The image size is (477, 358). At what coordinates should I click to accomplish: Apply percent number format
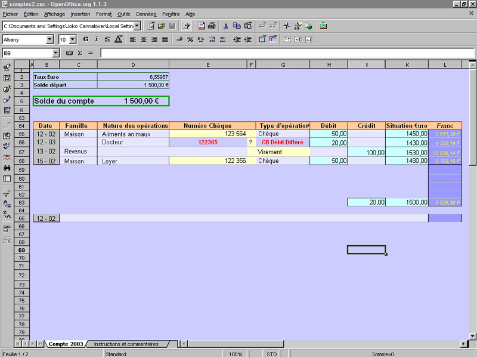click(190, 39)
